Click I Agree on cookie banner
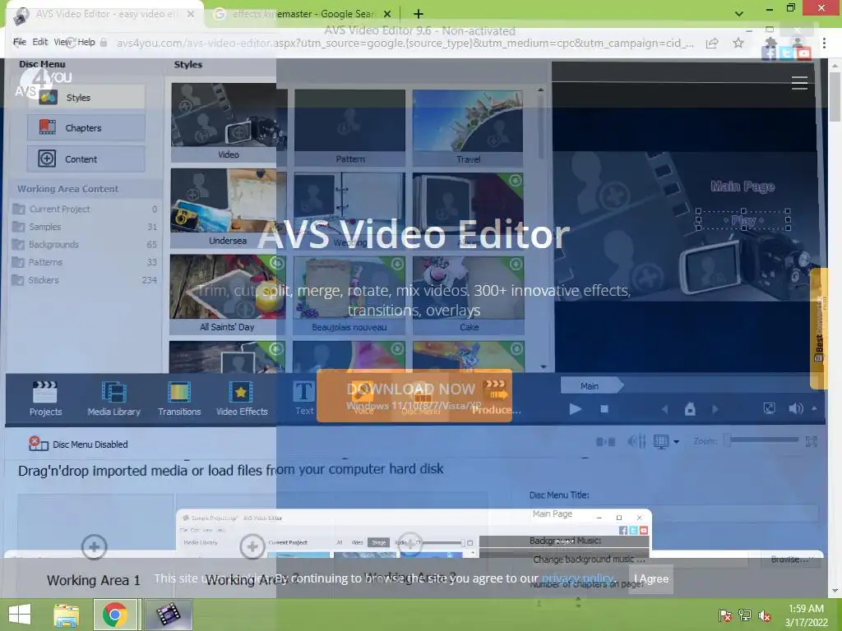The image size is (842, 631). [x=651, y=578]
